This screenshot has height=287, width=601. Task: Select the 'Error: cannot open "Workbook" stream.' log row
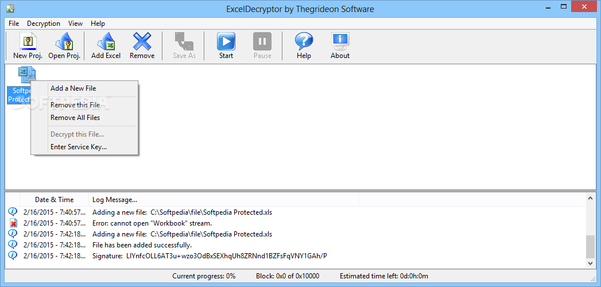tap(297, 223)
